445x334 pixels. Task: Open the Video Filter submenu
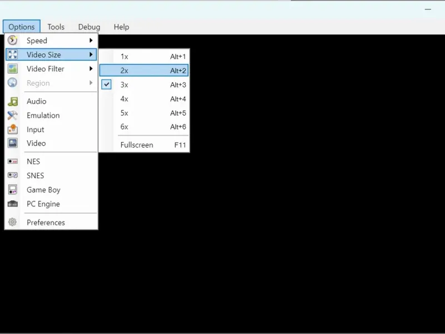[x=51, y=68]
